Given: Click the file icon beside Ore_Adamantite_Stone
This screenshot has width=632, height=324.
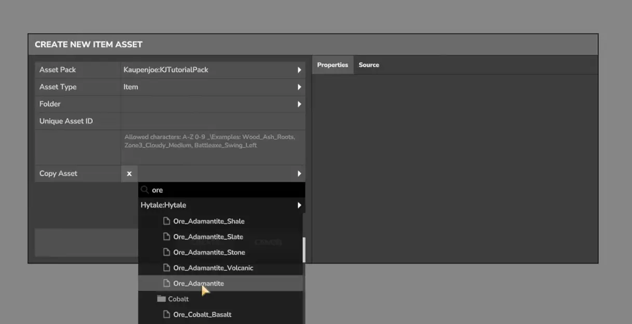Looking at the screenshot, I should point(167,252).
